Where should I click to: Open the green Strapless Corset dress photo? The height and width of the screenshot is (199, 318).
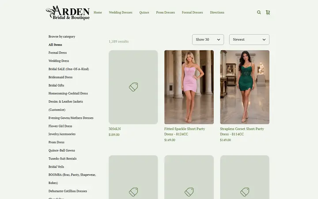[245, 87]
